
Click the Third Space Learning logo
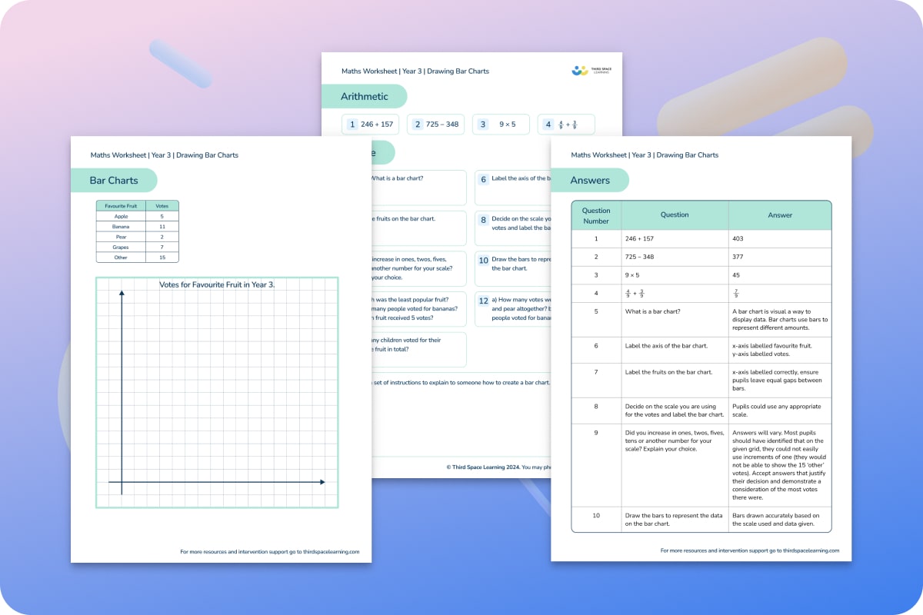pos(591,71)
